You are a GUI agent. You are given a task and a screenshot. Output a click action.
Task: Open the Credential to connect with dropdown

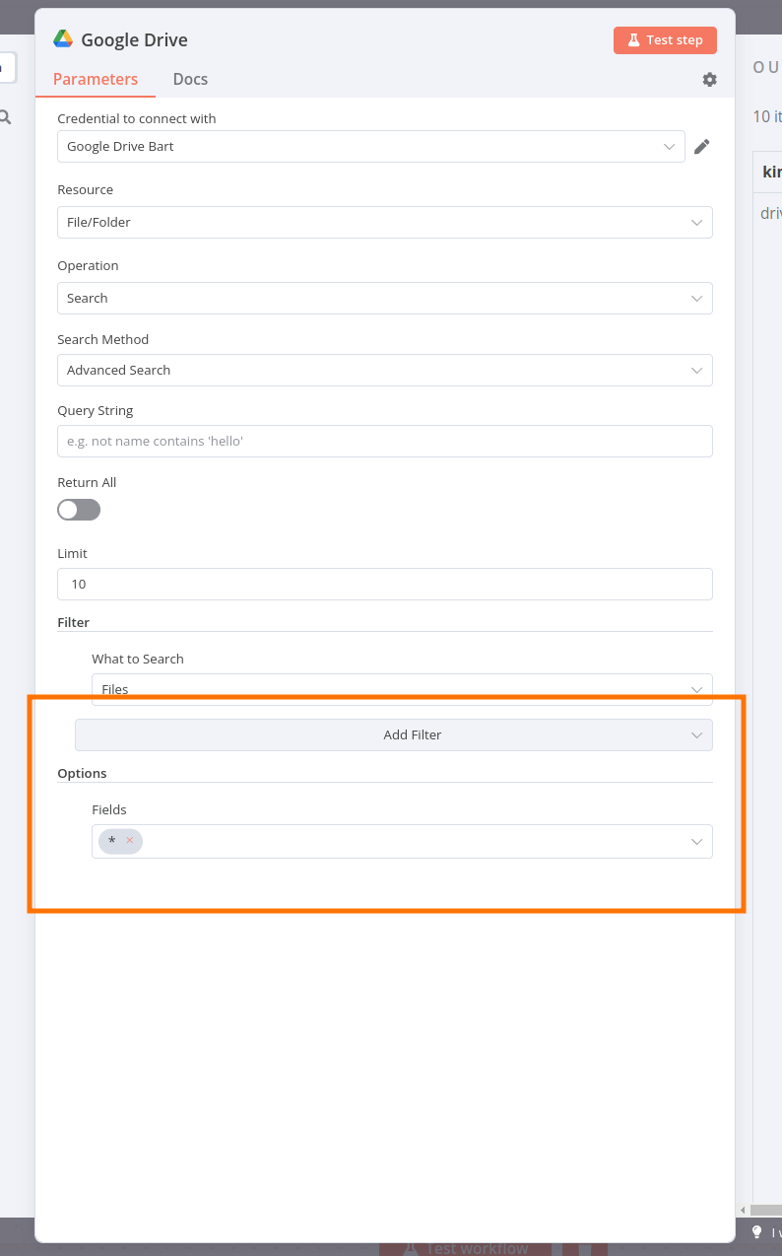371,147
